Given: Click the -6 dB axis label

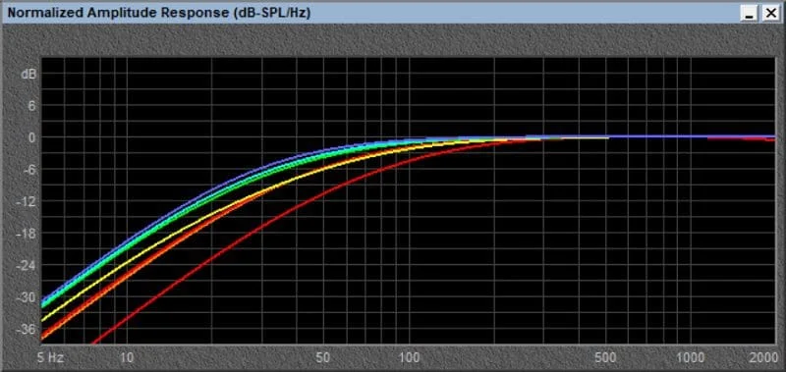Looking at the screenshot, I should (x=30, y=170).
